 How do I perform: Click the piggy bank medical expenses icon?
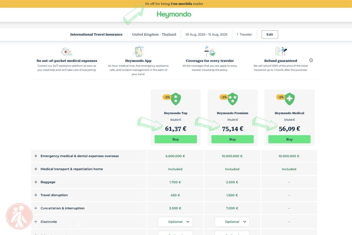tap(66, 52)
